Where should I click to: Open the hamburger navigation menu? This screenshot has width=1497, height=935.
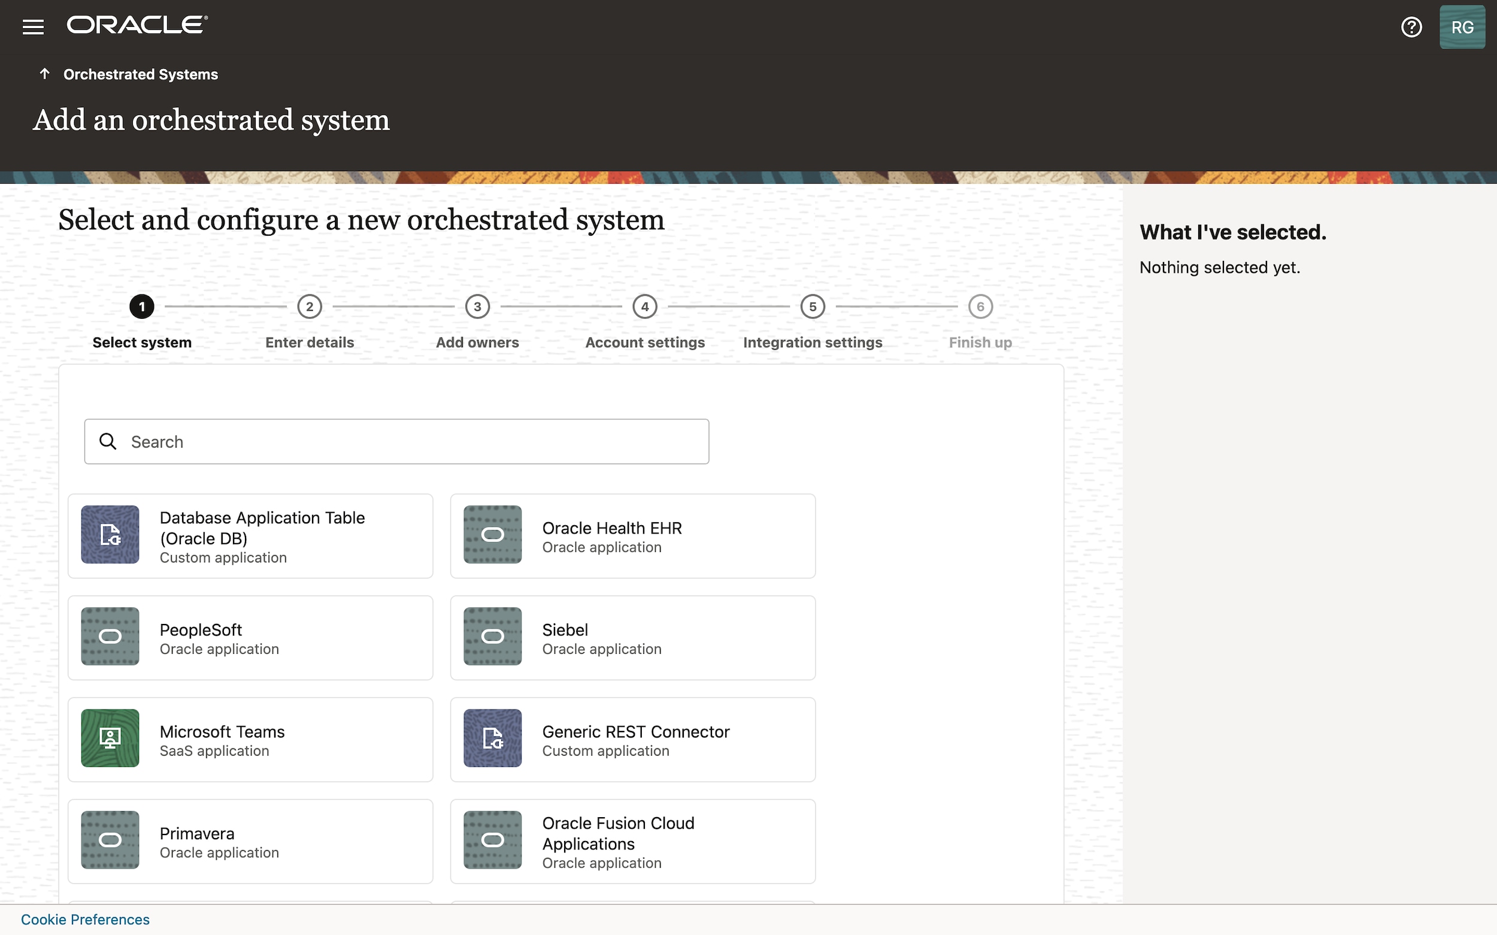33,26
